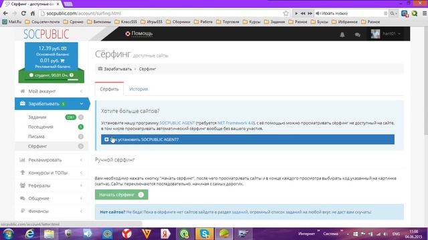Image resolution: width=428 pixels, height=240 pixels.
Task: Reload the page with refresh icon
Action: 23,13
